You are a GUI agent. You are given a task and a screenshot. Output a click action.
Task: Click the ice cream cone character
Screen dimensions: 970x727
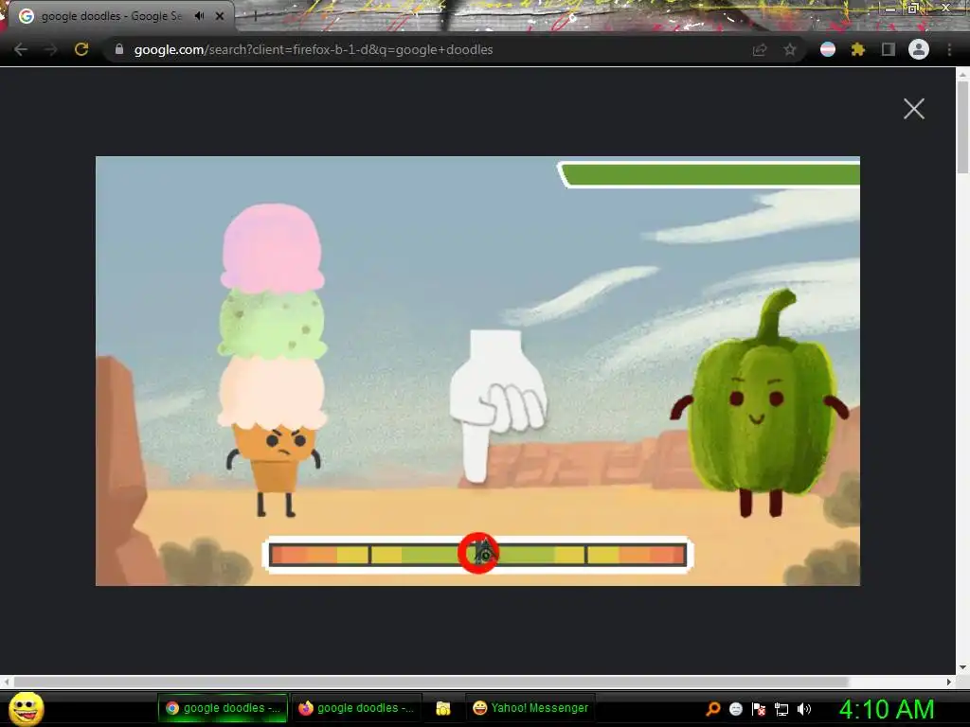pyautogui.click(x=272, y=360)
